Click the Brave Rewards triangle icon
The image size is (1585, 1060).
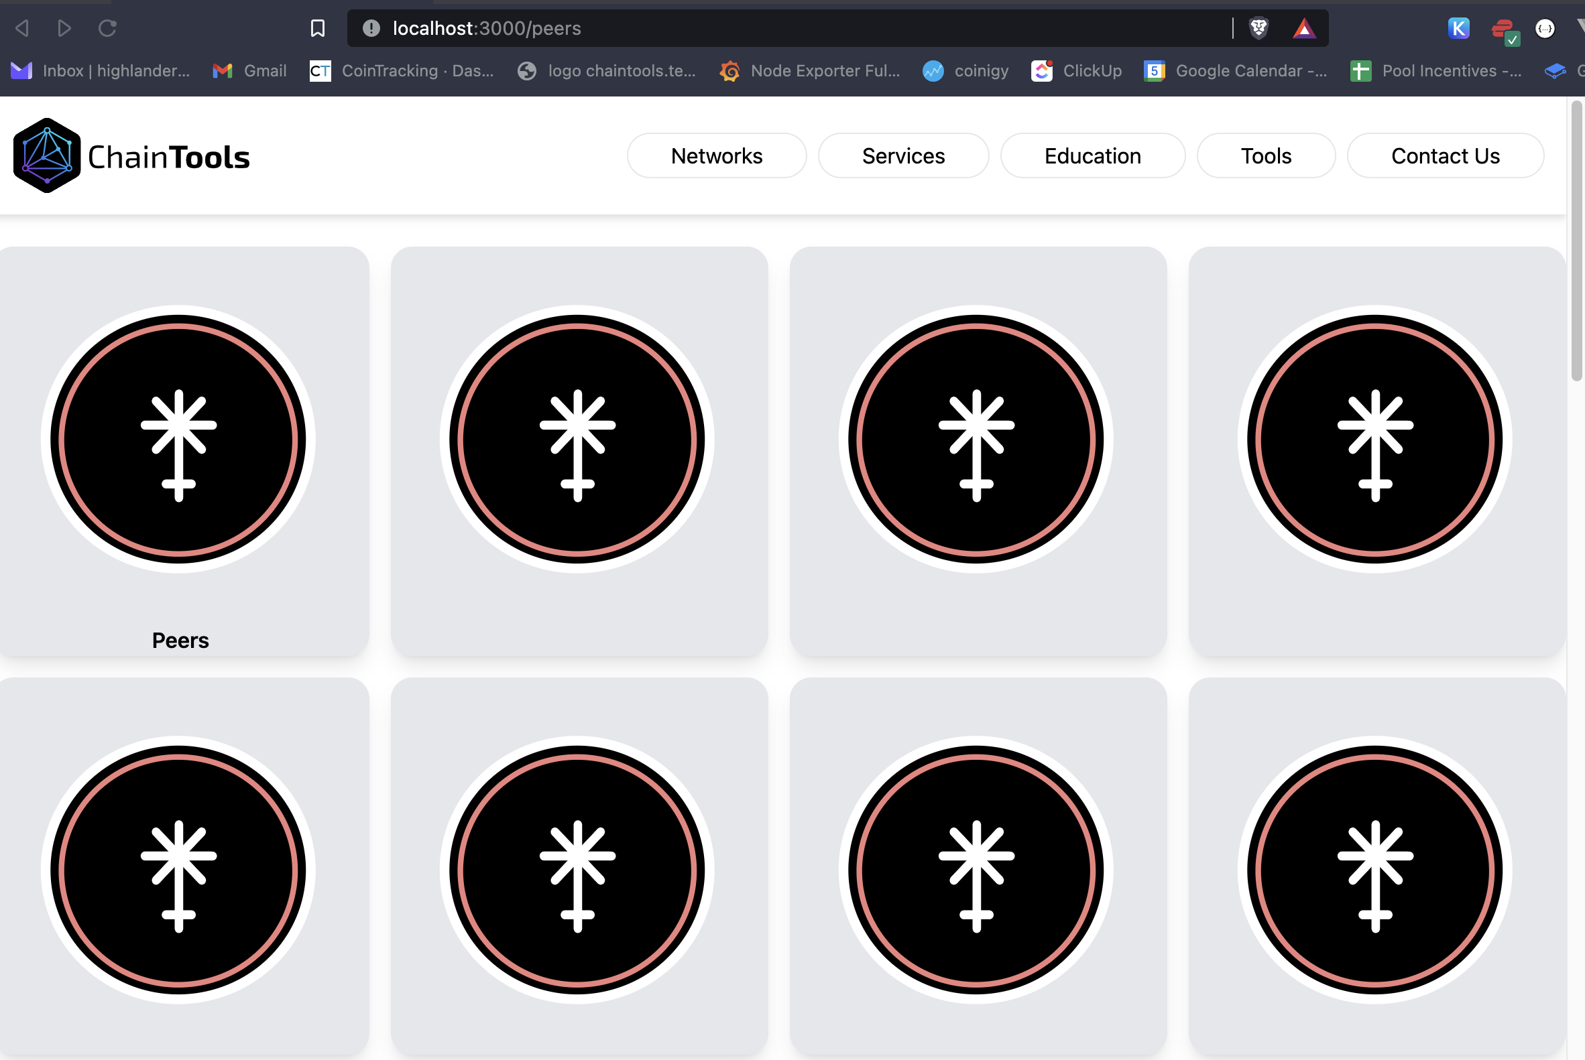coord(1303,28)
